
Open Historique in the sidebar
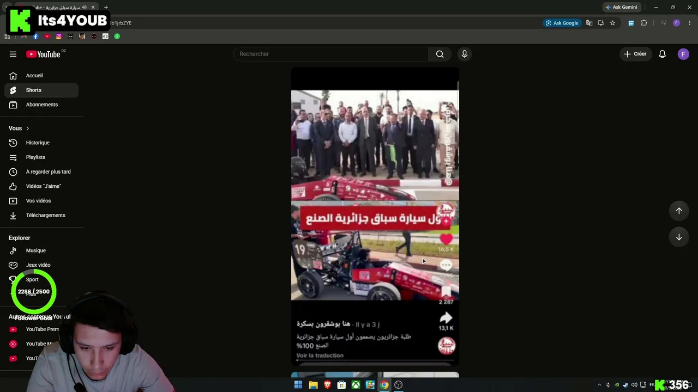coord(41,143)
